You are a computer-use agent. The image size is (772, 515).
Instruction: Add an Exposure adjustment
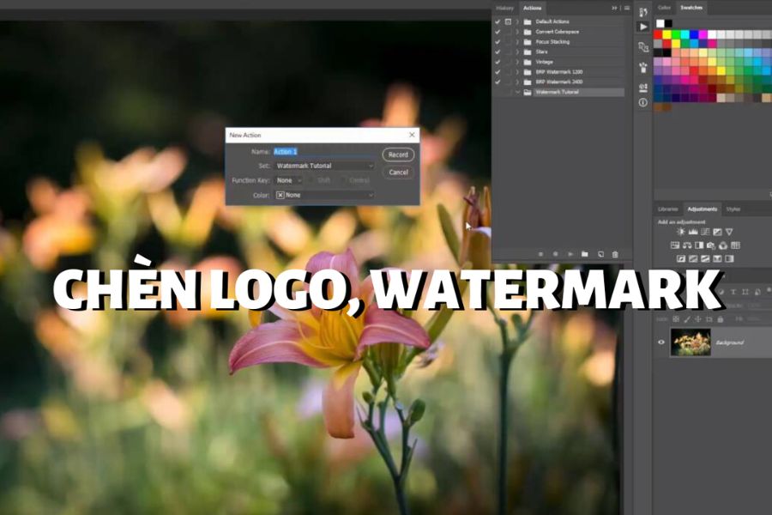click(717, 232)
